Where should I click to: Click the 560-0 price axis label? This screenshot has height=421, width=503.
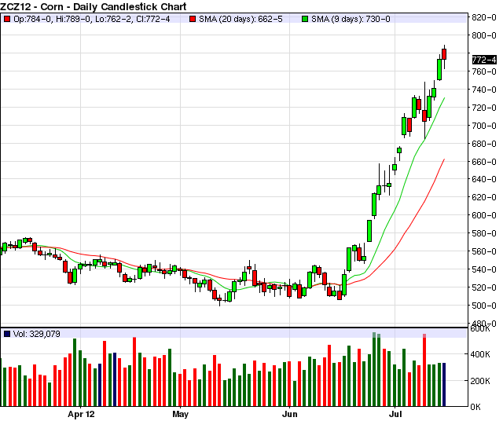[484, 251]
